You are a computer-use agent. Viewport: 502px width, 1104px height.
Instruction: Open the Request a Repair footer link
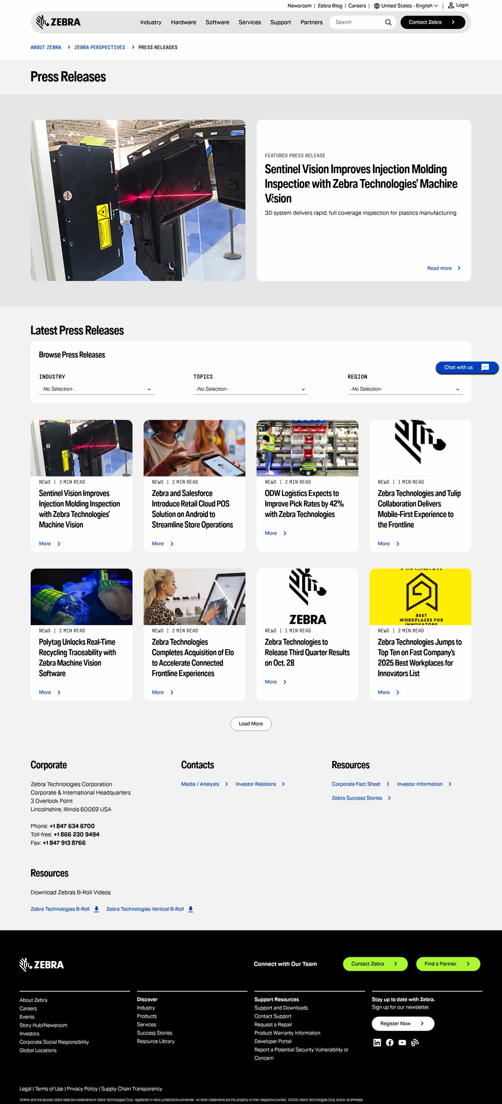tap(273, 1024)
